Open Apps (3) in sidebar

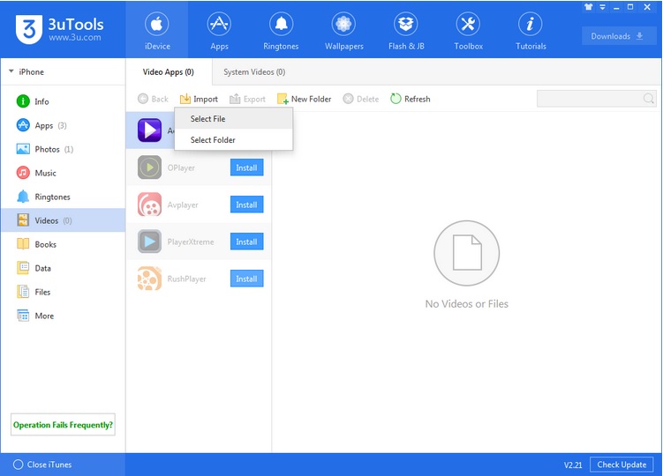coord(63,125)
